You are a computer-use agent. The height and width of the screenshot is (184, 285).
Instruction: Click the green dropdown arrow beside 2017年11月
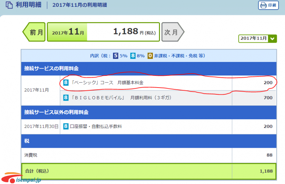coord(272,38)
